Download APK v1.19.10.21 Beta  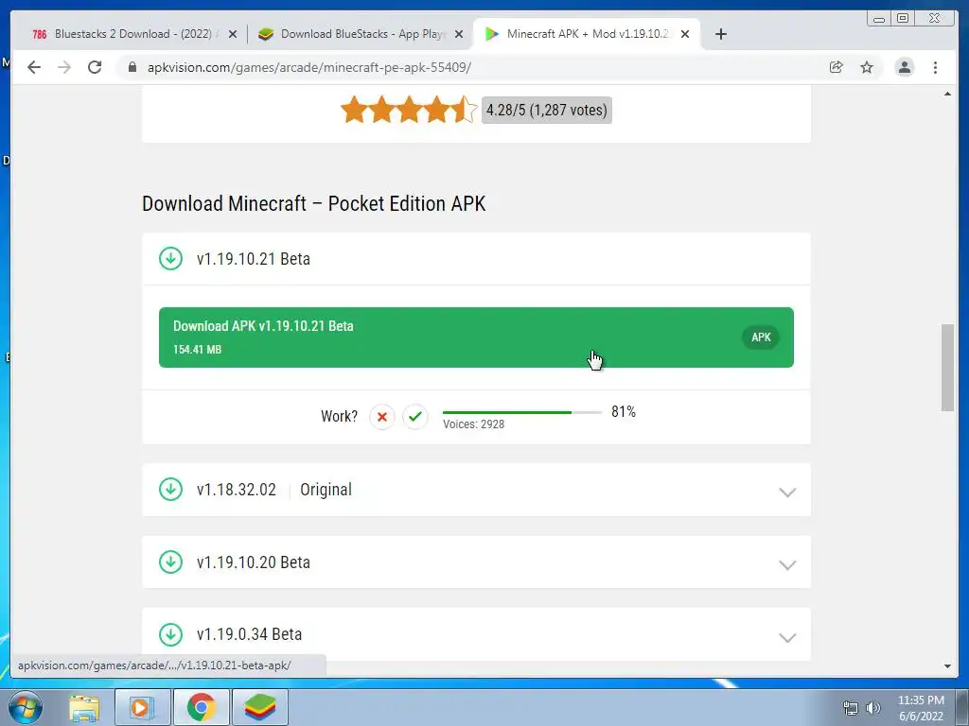[x=476, y=337]
